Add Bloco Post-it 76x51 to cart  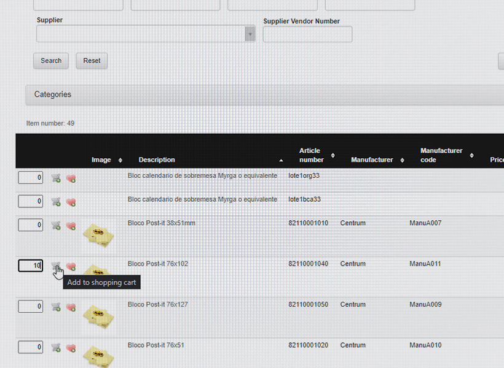56,348
